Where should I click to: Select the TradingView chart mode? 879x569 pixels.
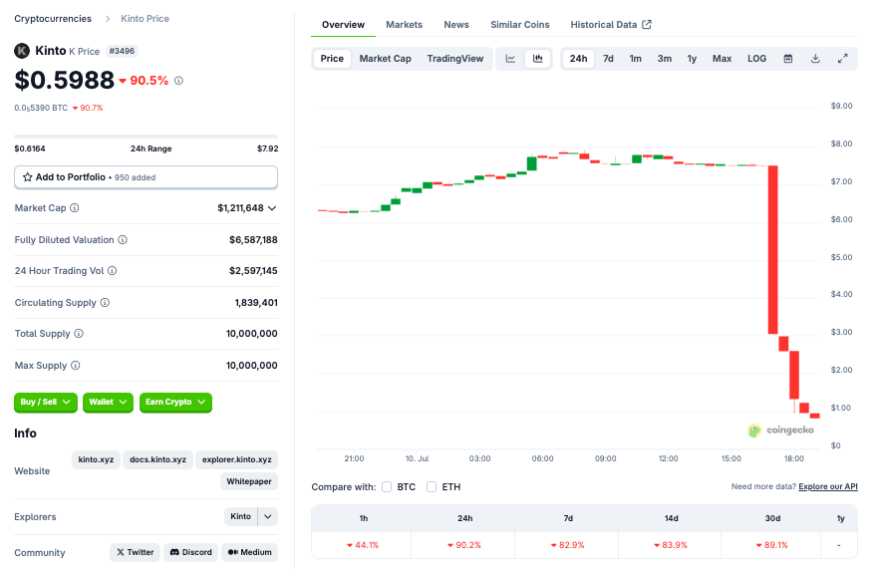point(455,59)
